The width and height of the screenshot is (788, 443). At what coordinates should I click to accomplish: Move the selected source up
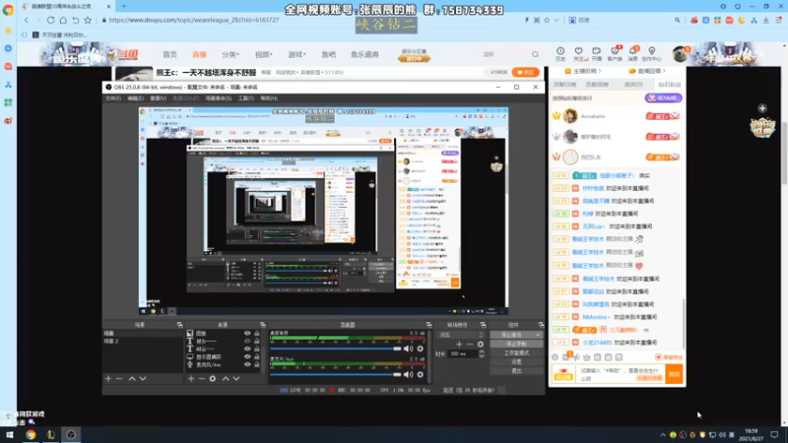pyautogui.click(x=226, y=378)
